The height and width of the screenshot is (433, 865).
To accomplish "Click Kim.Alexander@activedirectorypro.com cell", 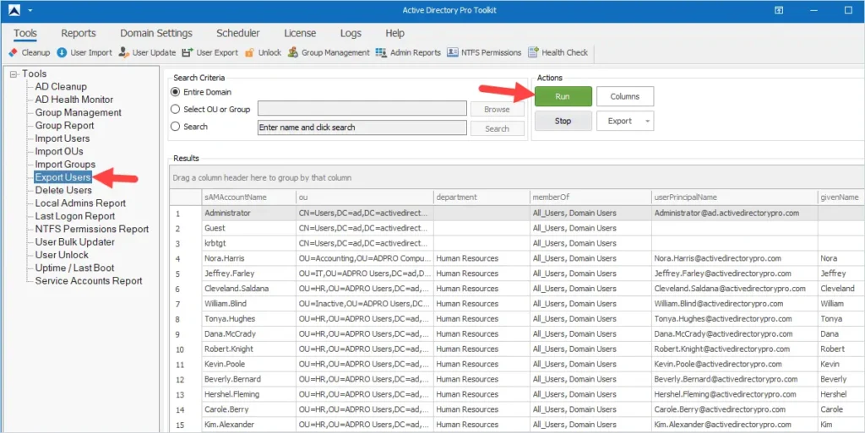I will click(x=735, y=425).
